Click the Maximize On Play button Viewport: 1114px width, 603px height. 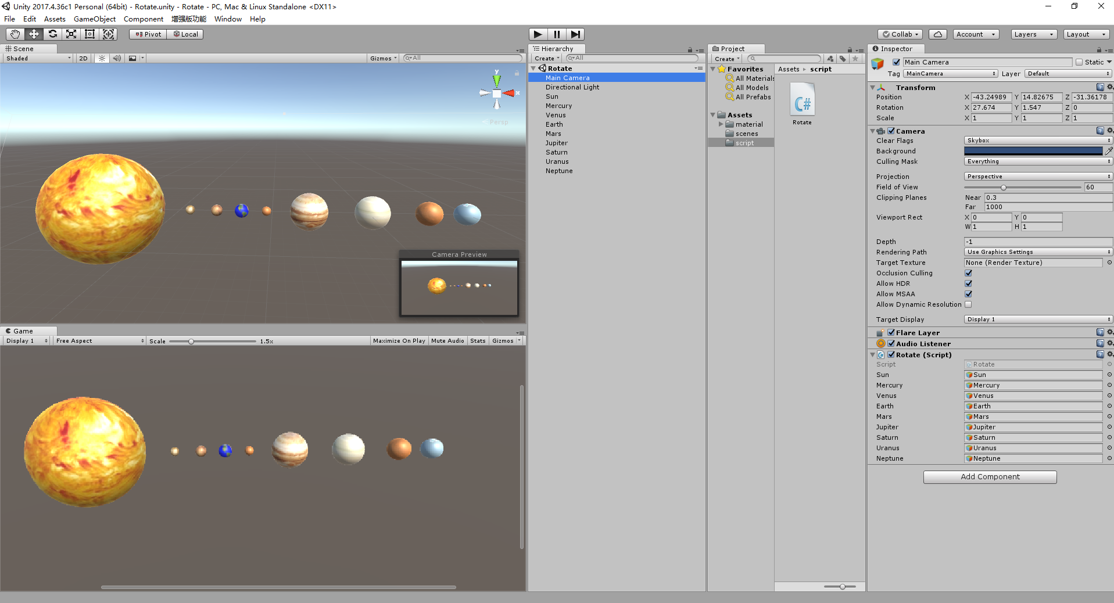399,340
